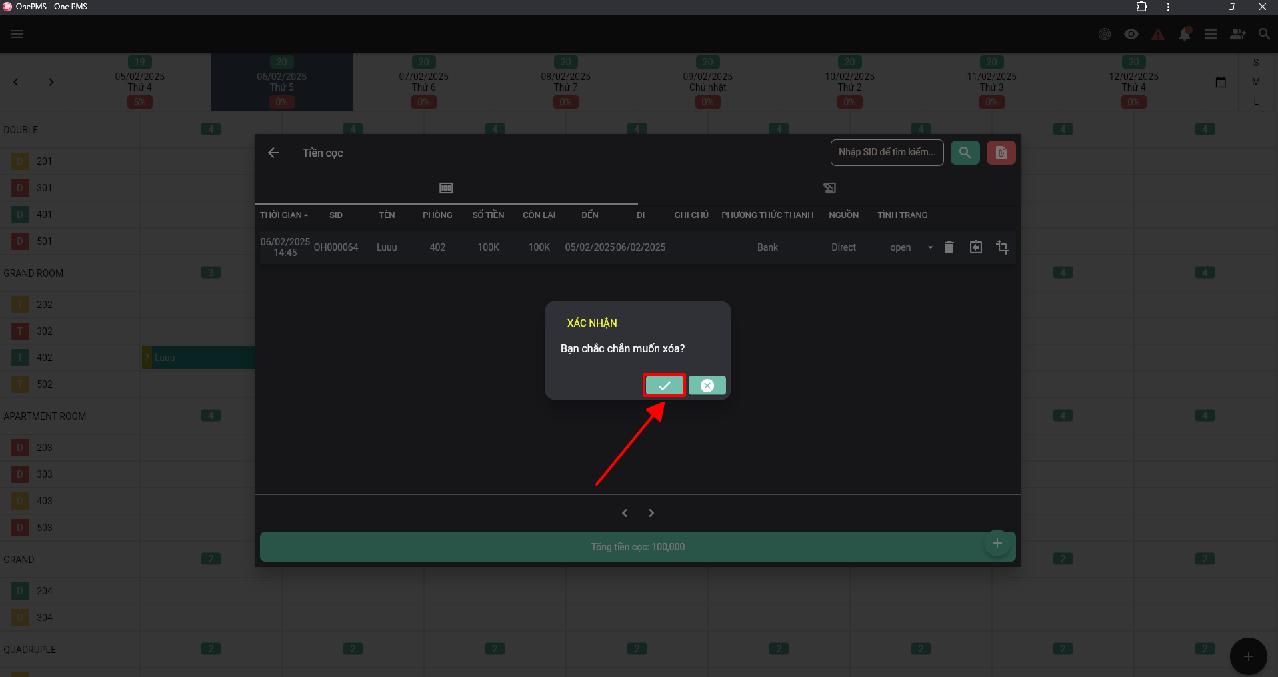
Task: Open the browser extensions puzzle icon
Action: [1141, 7]
